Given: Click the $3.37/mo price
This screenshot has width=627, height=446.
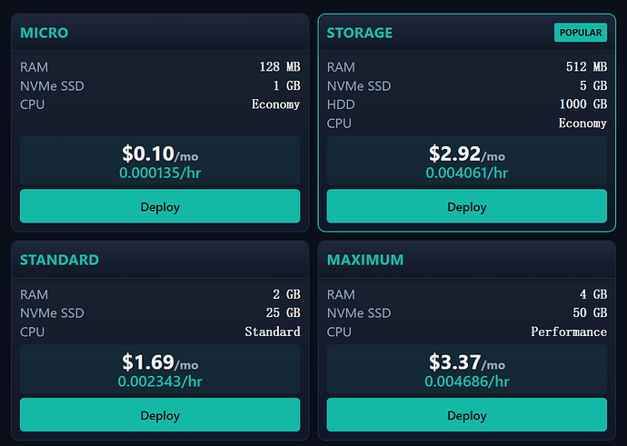Looking at the screenshot, I should pyautogui.click(x=467, y=362).
